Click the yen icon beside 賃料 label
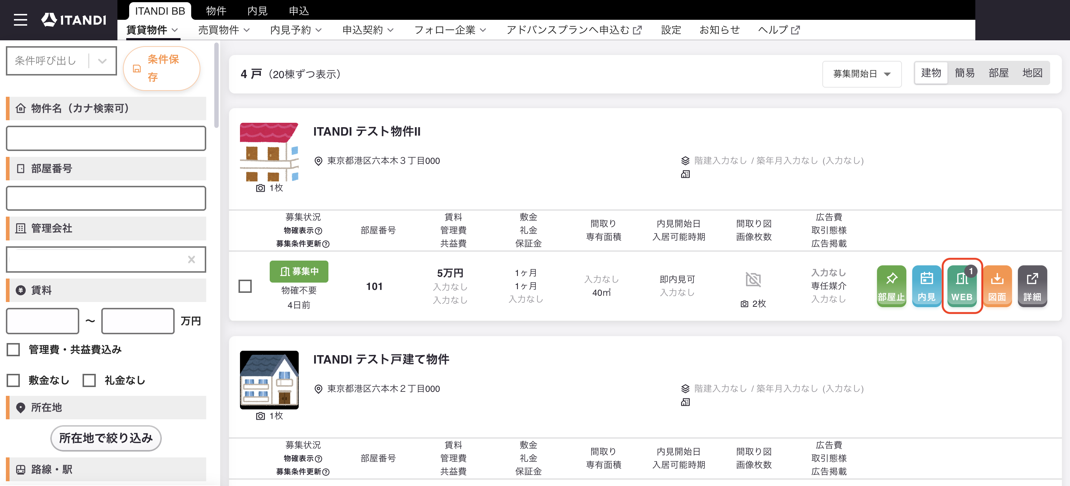This screenshot has width=1070, height=486. [x=20, y=290]
